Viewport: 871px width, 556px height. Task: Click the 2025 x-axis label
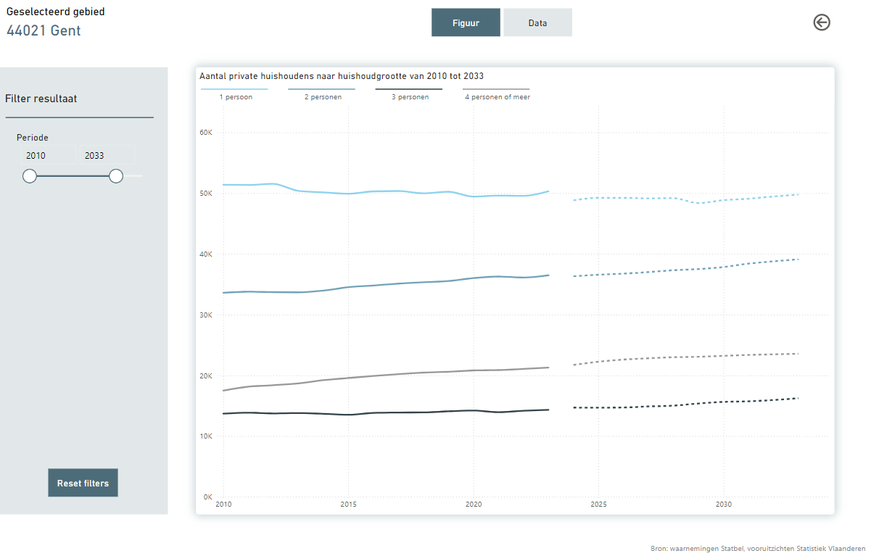[598, 505]
